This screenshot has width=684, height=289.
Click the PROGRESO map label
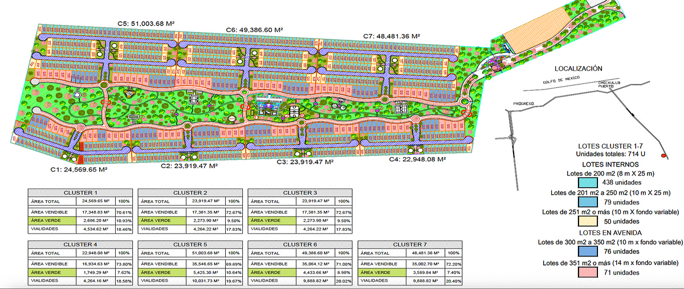(522, 104)
